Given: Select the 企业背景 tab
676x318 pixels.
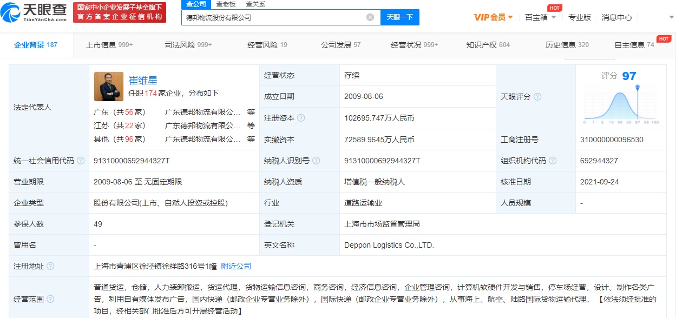Looking at the screenshot, I should (36, 45).
